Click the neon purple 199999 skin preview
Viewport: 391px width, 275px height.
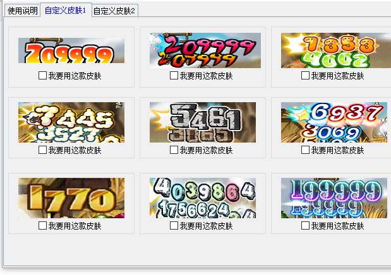(x=334, y=198)
